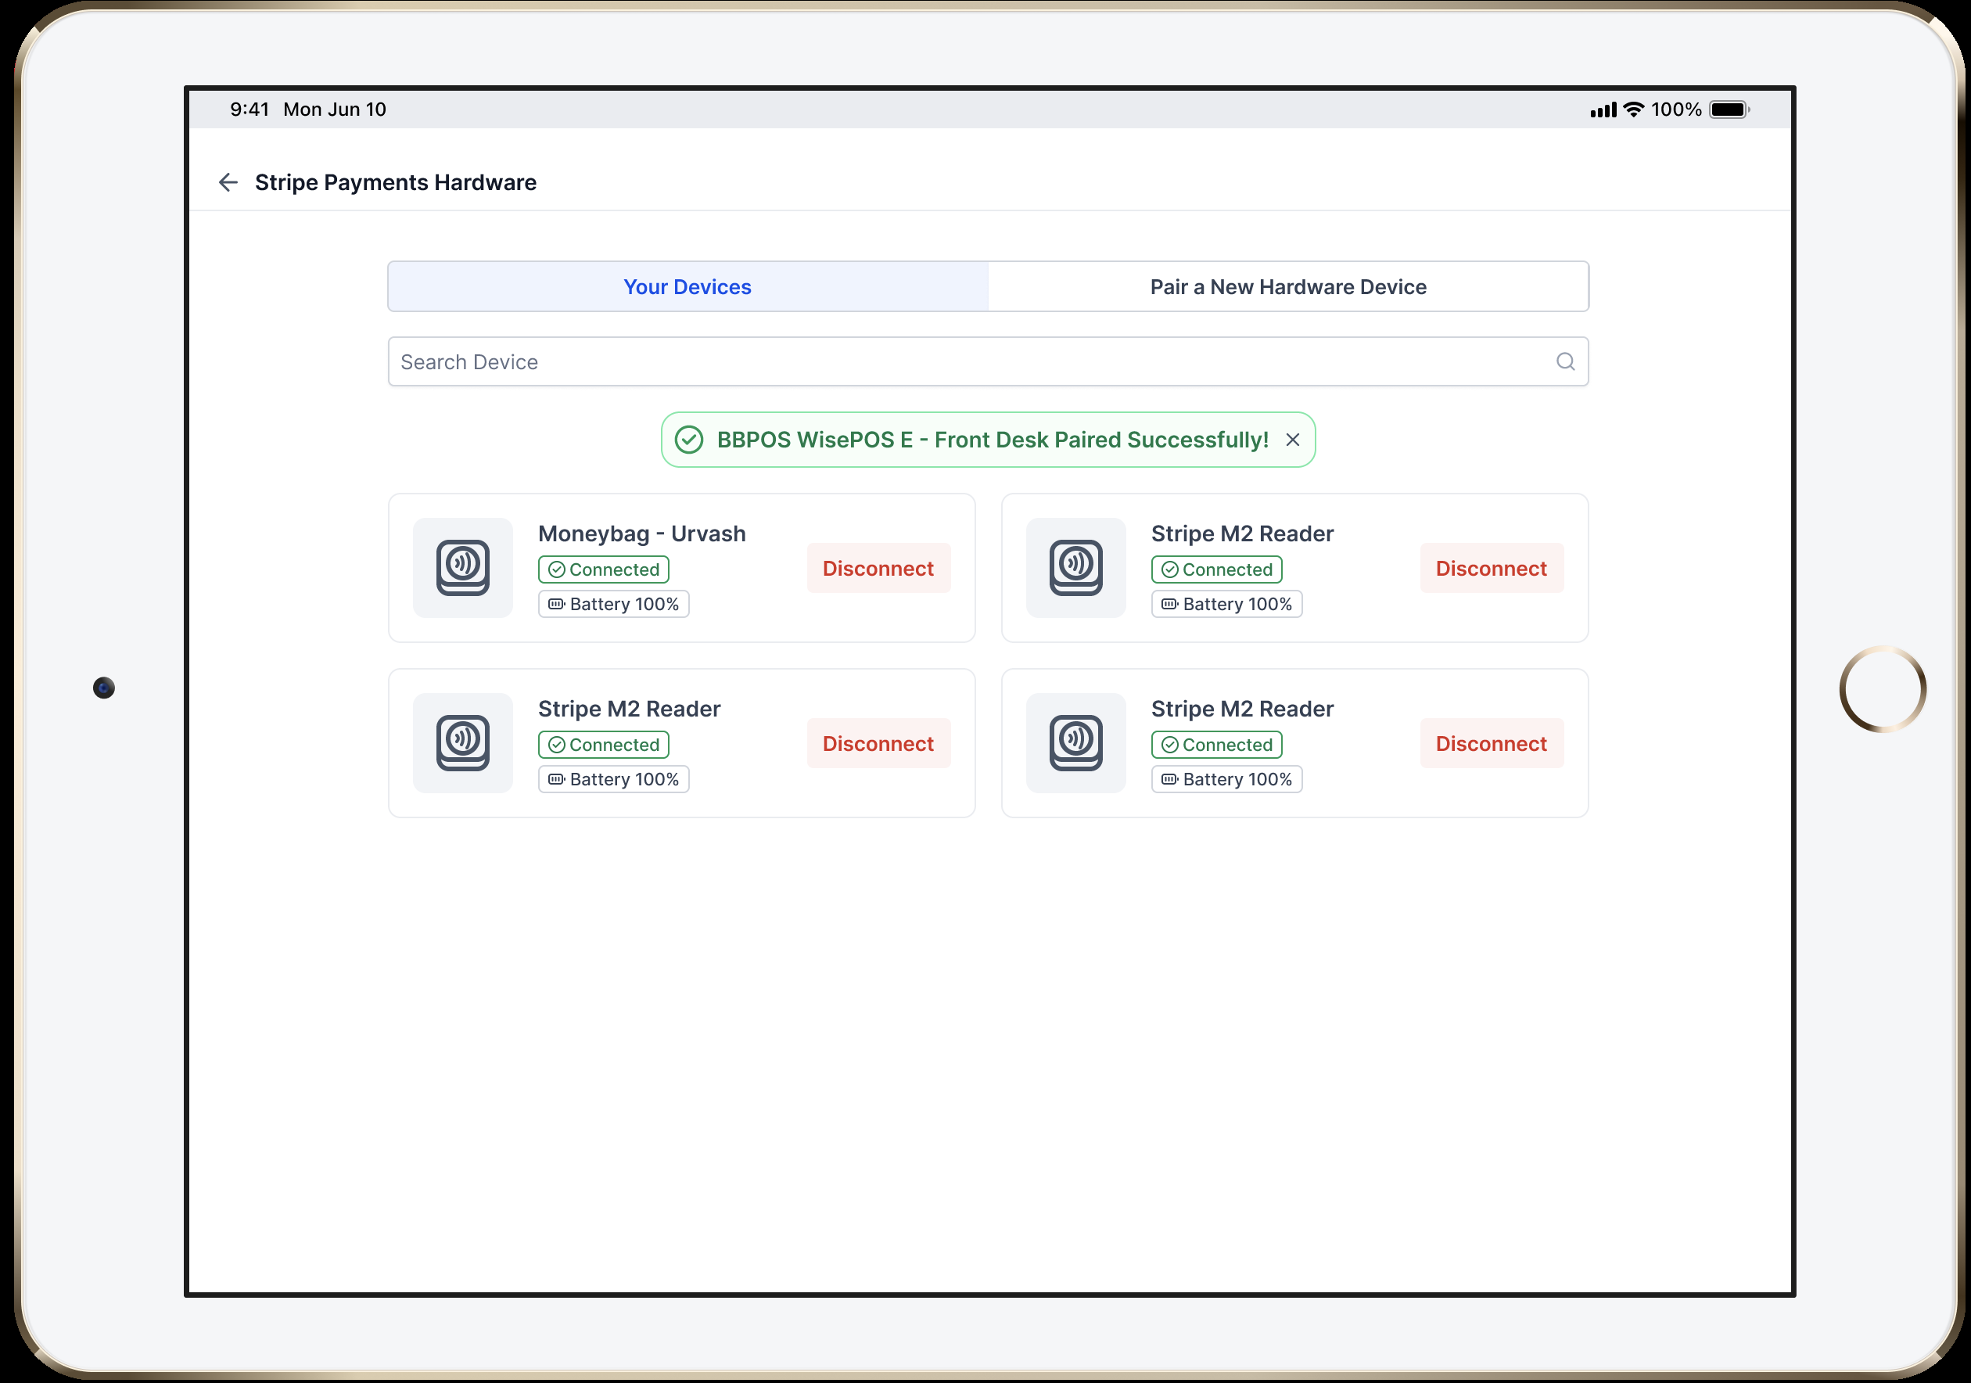The width and height of the screenshot is (1971, 1383).
Task: Click Moneybag - Urvash card reader icon
Action: pos(463,567)
